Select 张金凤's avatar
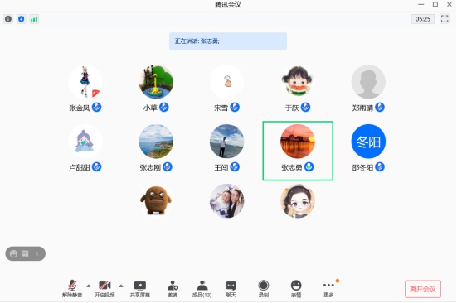 (85, 82)
